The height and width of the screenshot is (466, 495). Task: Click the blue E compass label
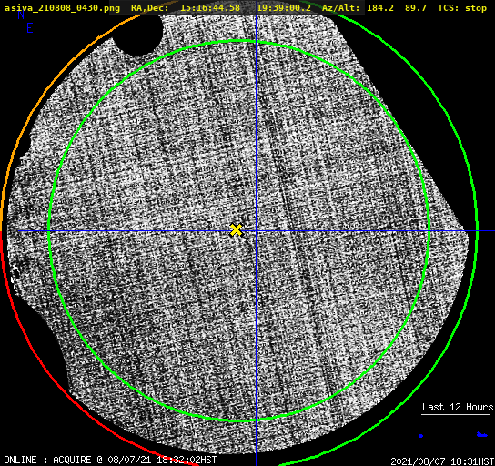click(x=30, y=28)
